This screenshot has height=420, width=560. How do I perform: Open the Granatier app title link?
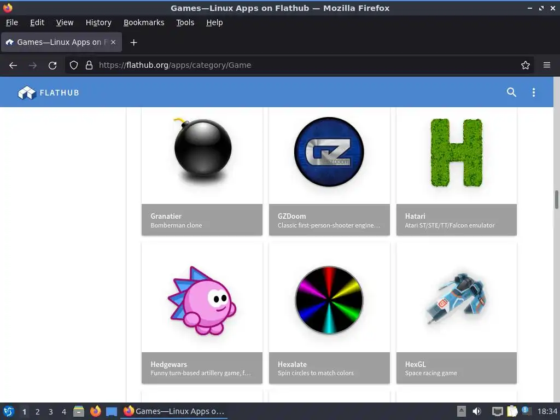pos(166,216)
